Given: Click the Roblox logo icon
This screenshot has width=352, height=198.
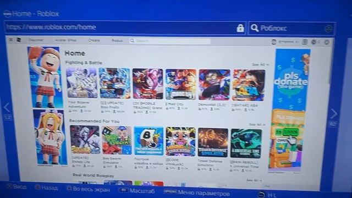Looking at the screenshot, I should pyautogui.click(x=19, y=40).
